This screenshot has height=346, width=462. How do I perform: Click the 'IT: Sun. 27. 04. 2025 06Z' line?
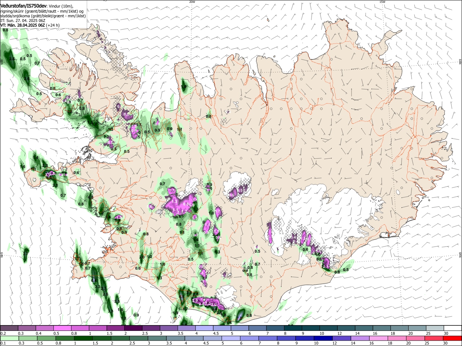click(x=23, y=21)
